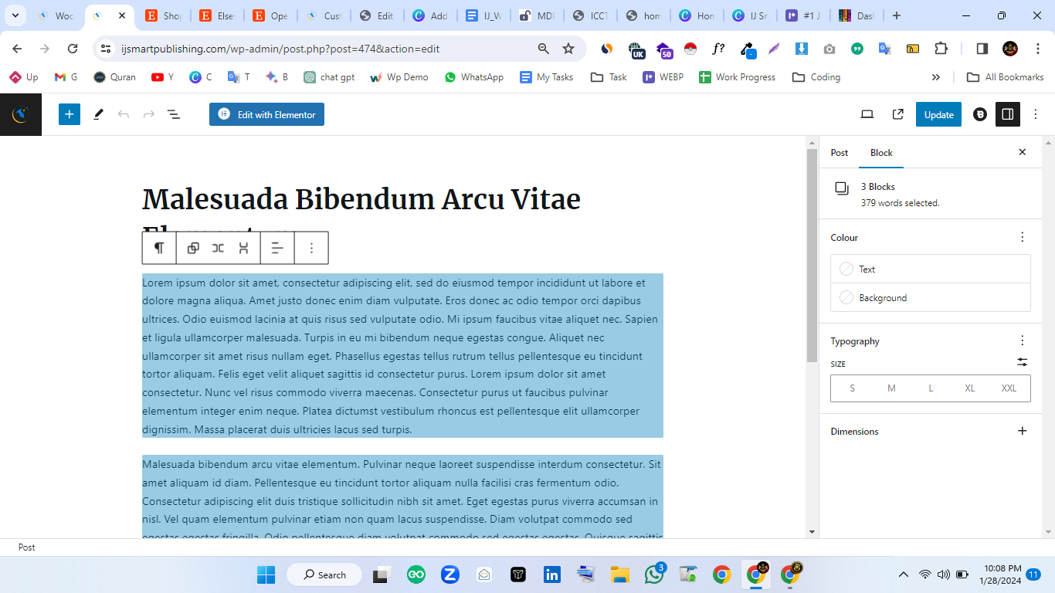Viewport: 1055px width, 593px height.
Task: Click the paragraph block type icon
Action: tap(159, 248)
